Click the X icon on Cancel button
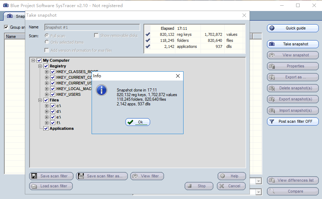The width and height of the screenshot is (322, 199). click(x=222, y=186)
